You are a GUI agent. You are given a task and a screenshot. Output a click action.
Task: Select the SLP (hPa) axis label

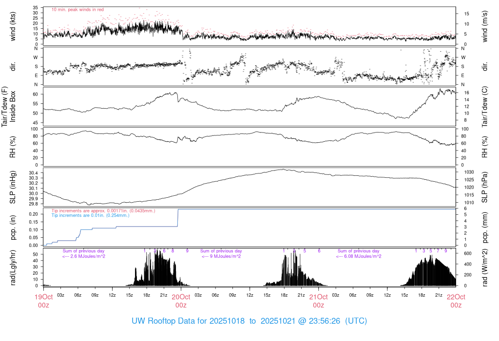coord(485,188)
